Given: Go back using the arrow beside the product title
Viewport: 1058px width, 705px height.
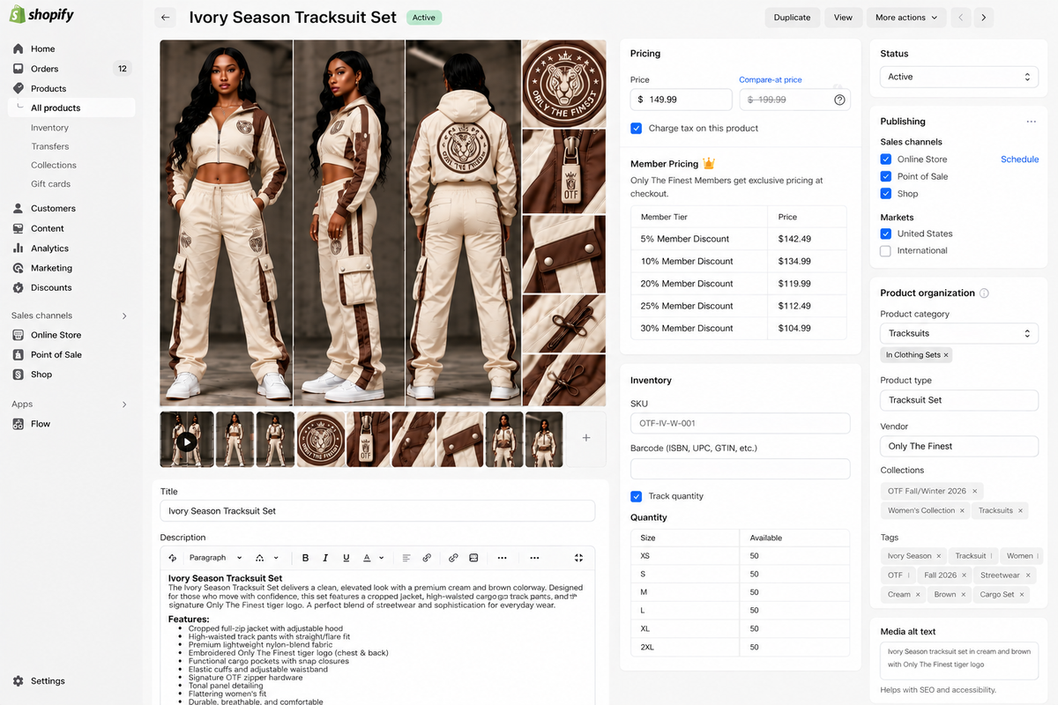Looking at the screenshot, I should pos(165,18).
